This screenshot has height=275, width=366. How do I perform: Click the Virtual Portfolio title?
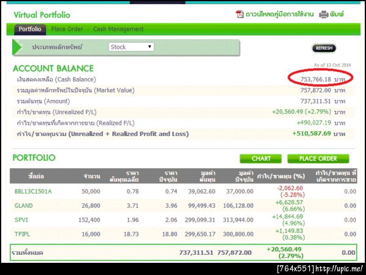click(41, 15)
